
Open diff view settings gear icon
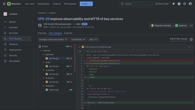(191, 39)
